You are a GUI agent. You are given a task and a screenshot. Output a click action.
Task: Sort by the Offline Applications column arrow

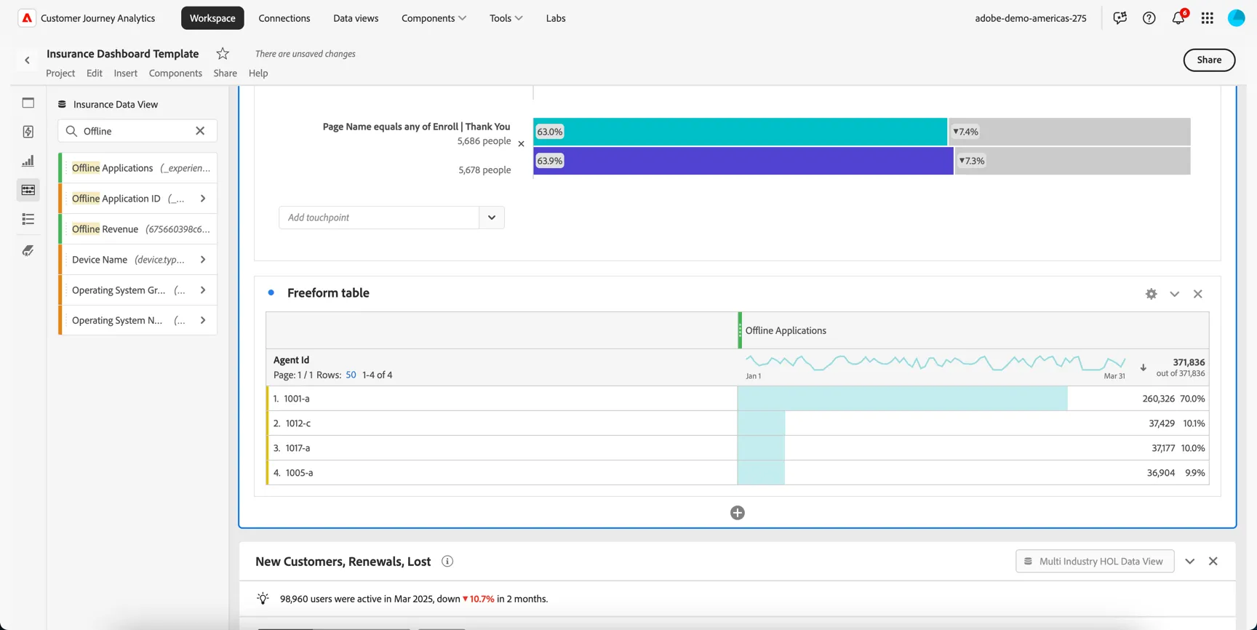point(1143,367)
